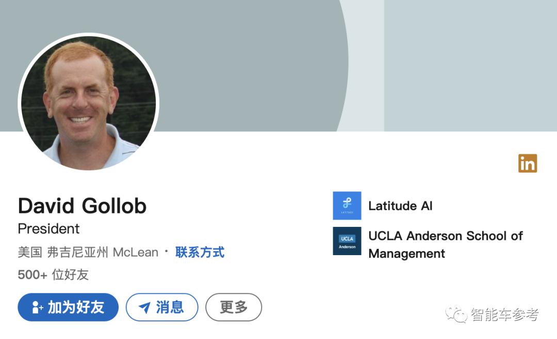Click the lighter banner panel on right

click(x=470, y=65)
